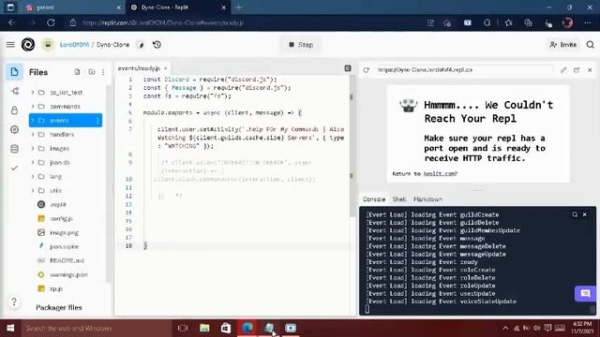Open the Version control sidebar icon
The height and width of the screenshot is (337, 600).
pos(15,91)
